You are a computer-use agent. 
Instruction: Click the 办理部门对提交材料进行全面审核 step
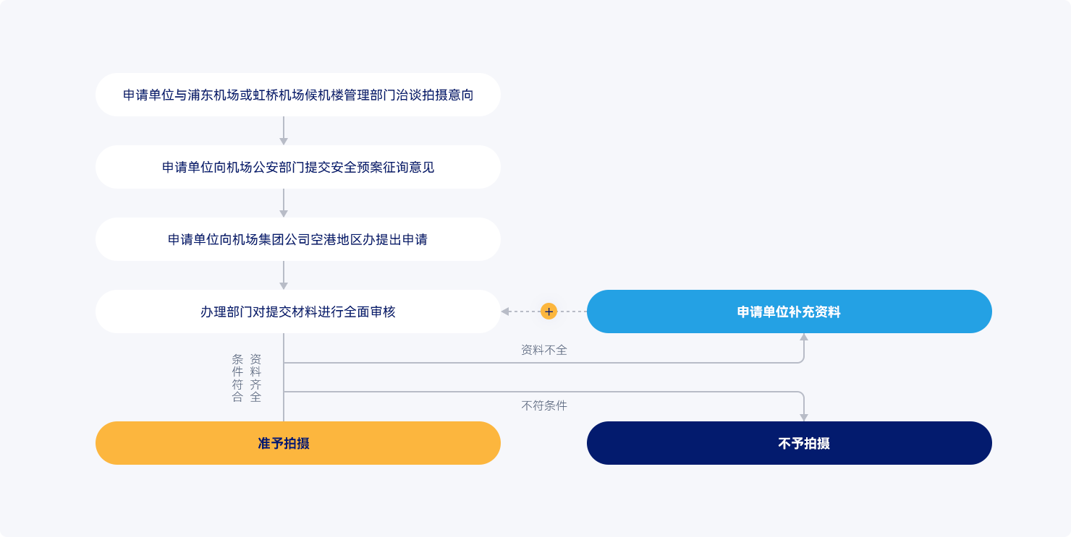pyautogui.click(x=297, y=312)
